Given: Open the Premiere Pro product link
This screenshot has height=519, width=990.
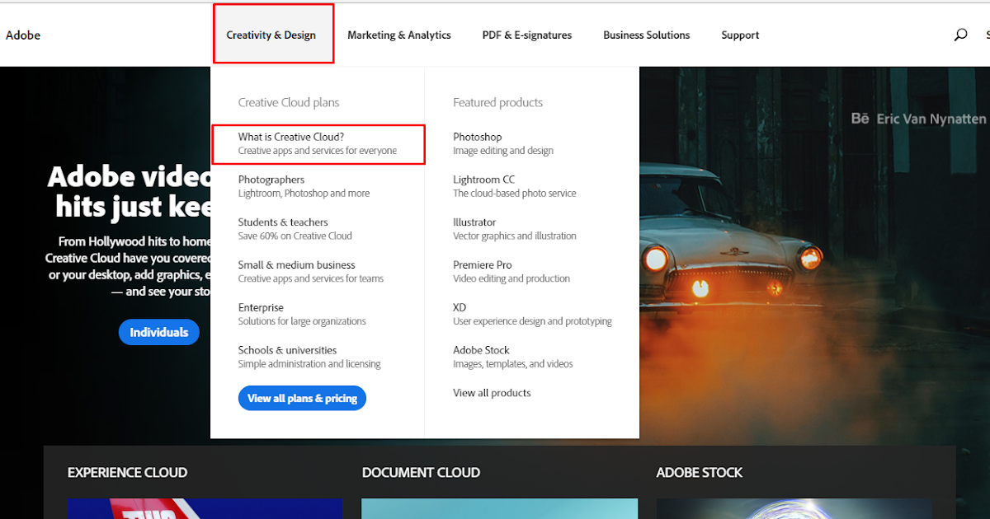Looking at the screenshot, I should click(511, 272).
